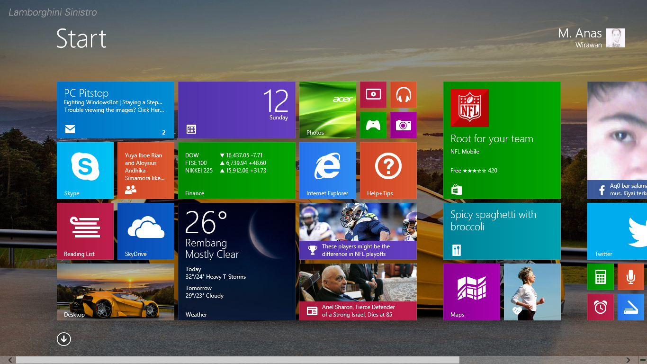Open the Alarms app
This screenshot has width=647, height=364.
pos(600,307)
